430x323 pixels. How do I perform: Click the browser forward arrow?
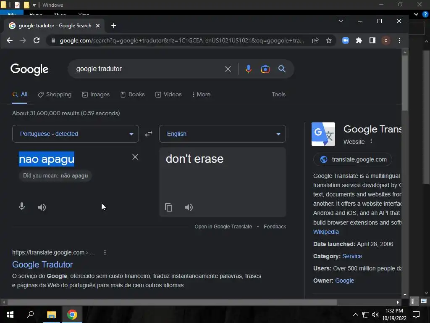(x=23, y=41)
